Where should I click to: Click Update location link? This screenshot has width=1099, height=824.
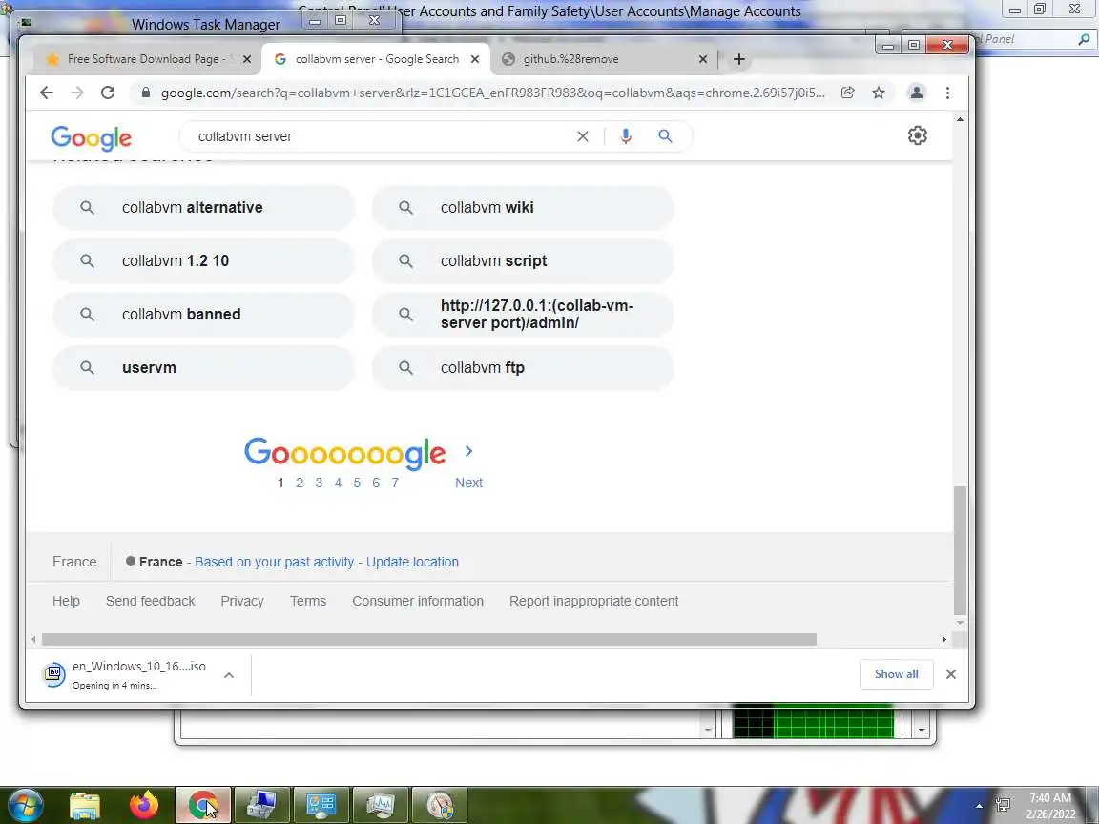tap(412, 562)
